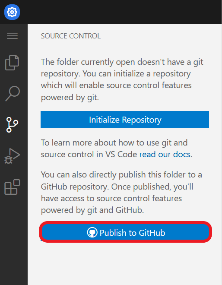Open the hamburger application menu
The image size is (222, 285).
13,36
